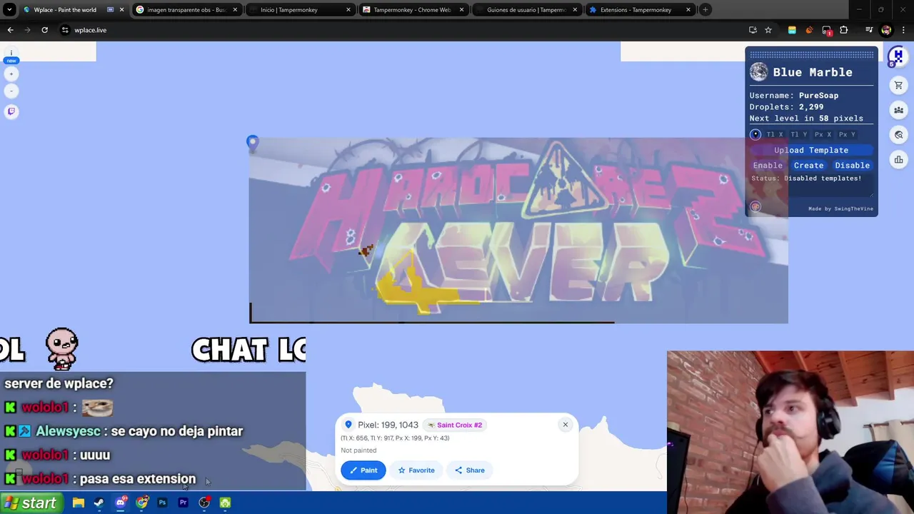
Task: Click the Share button
Action: coord(469,470)
